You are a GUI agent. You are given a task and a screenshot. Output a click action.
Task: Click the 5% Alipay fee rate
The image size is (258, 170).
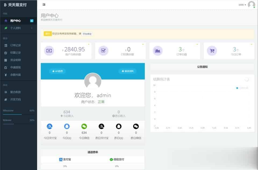65,166
